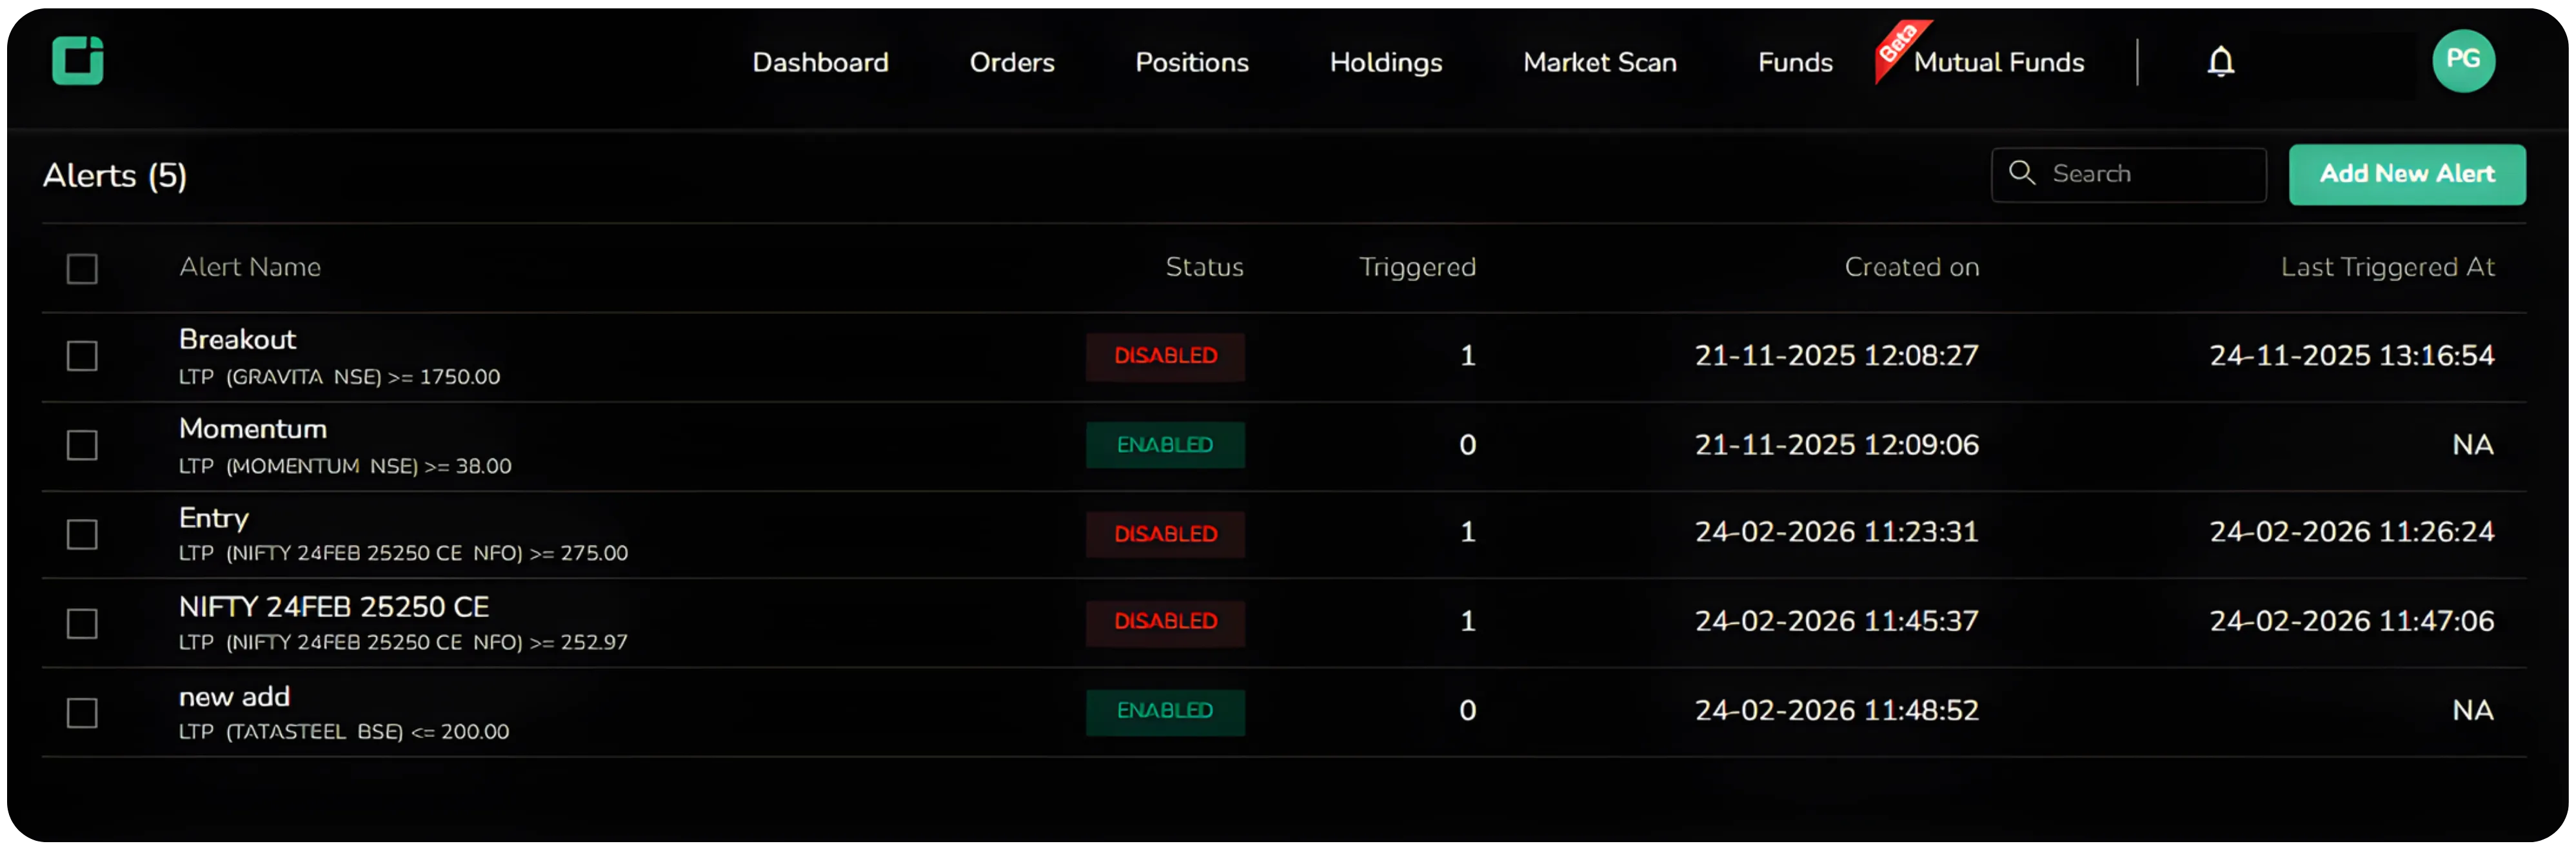Toggle status of the Entry alert
Viewport: 2576px width, 846px height.
(x=1165, y=534)
